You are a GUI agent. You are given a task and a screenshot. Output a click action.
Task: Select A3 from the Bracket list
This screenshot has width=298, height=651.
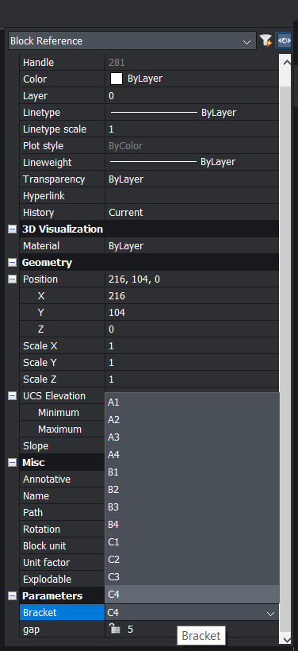192,437
